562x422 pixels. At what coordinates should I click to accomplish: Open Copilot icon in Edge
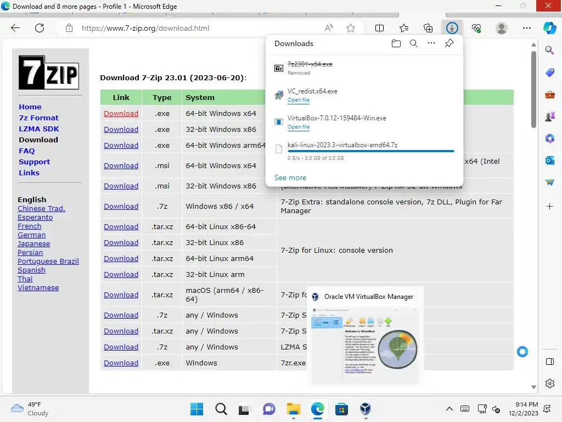click(550, 27)
